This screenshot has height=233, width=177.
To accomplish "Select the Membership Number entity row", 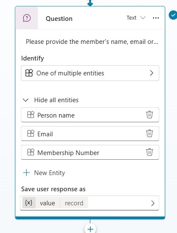I will pyautogui.click(x=90, y=152).
